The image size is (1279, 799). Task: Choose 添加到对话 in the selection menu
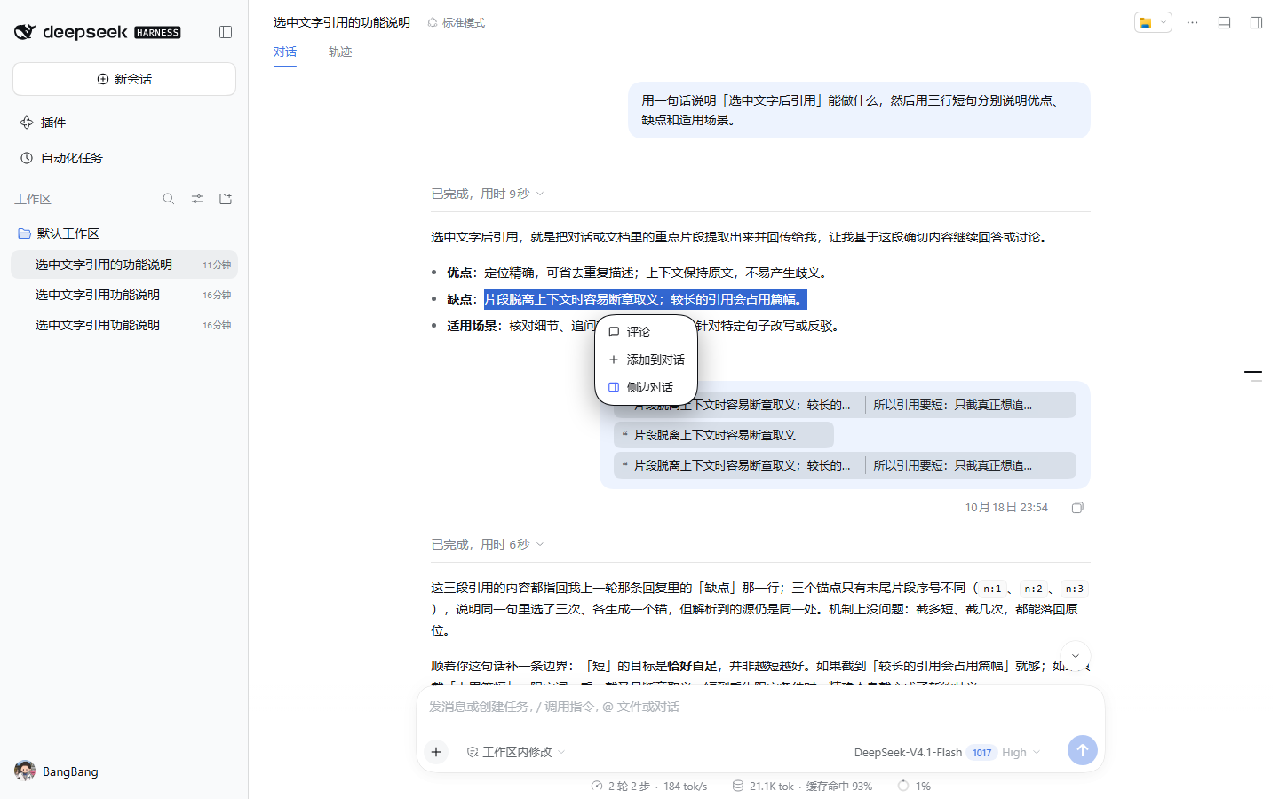[646, 360]
